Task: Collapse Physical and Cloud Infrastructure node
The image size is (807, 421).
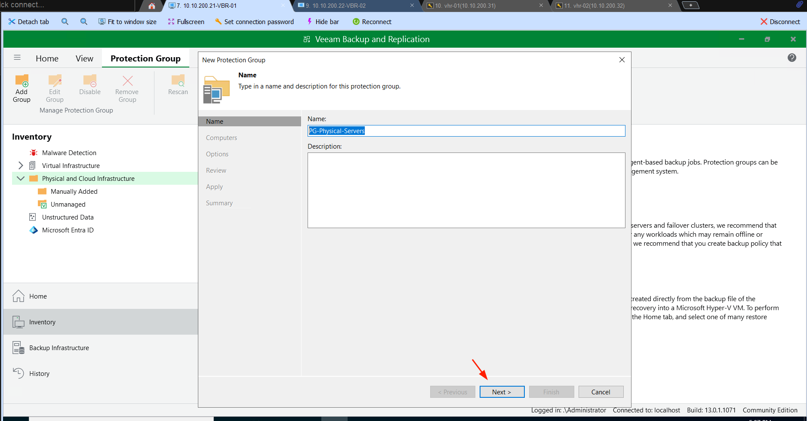Action: (x=21, y=178)
